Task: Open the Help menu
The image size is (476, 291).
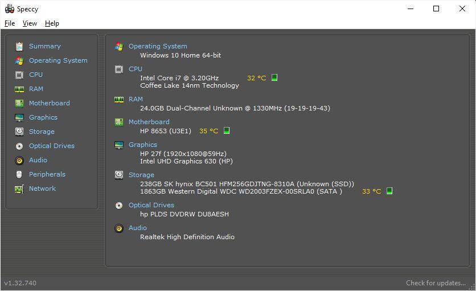Action: (x=52, y=23)
